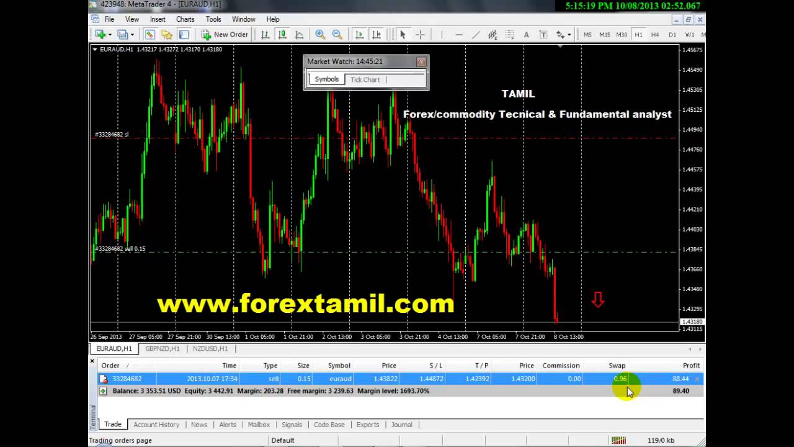The image size is (794, 447).
Task: Switch to the GBPNZD,H1 chart tab
Action: click(163, 349)
